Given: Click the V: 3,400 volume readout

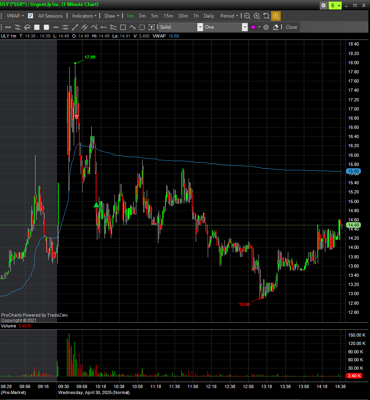Looking at the screenshot, I should pyautogui.click(x=141, y=36).
